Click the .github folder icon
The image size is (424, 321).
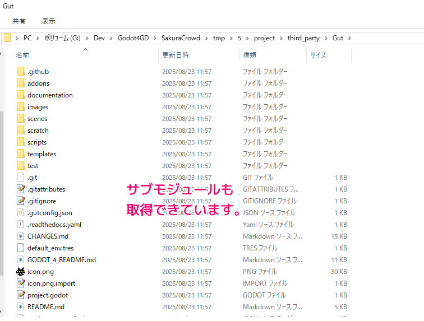click(21, 72)
